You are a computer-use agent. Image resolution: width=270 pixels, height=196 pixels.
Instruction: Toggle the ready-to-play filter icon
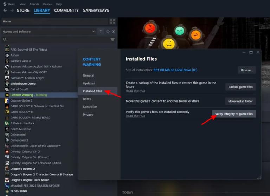pos(113,31)
